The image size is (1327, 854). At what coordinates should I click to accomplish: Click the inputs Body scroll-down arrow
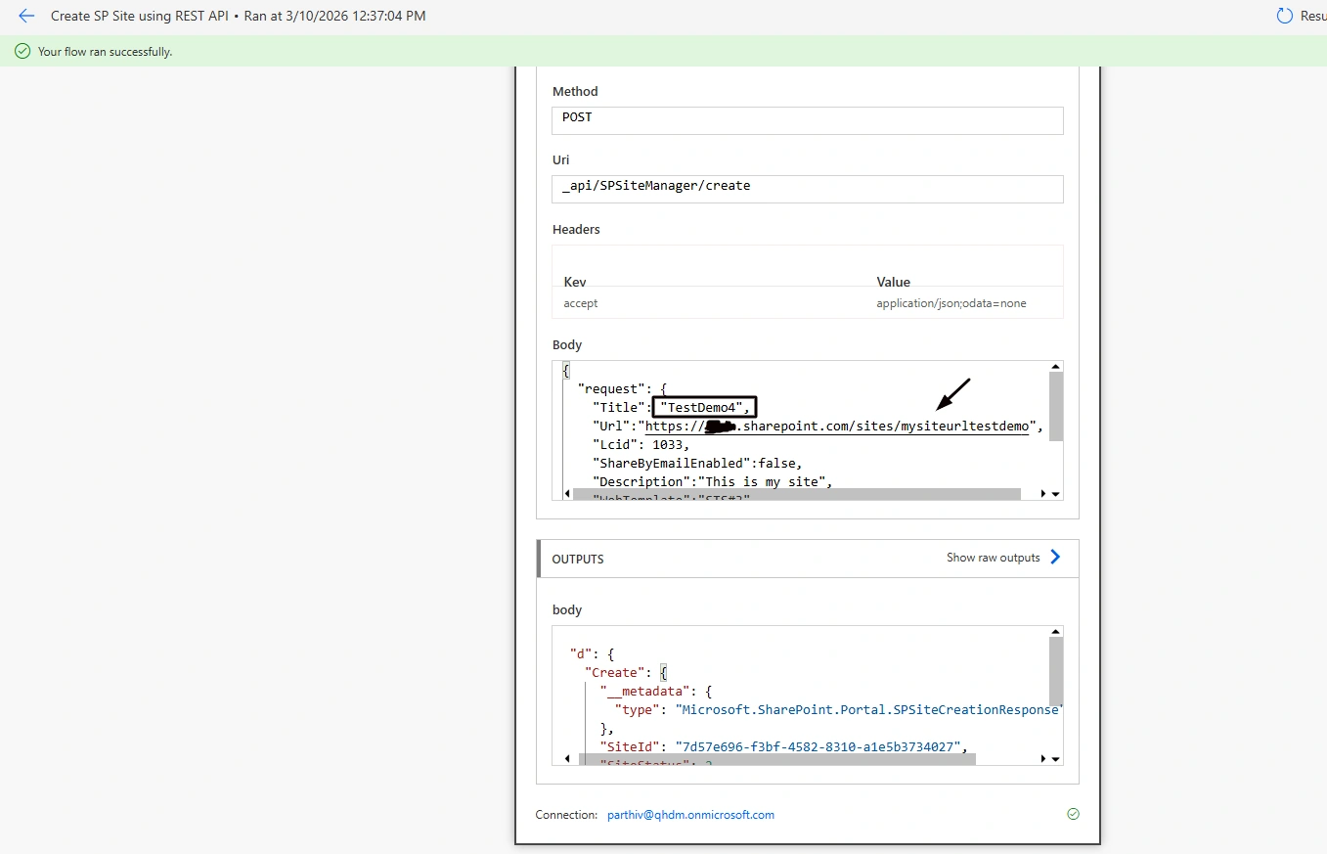(1055, 494)
